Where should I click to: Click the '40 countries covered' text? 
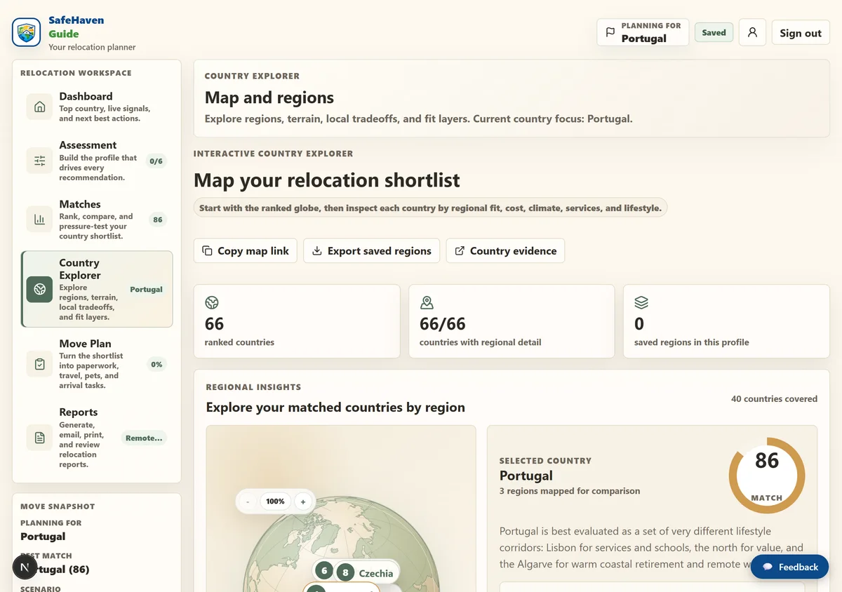point(774,398)
